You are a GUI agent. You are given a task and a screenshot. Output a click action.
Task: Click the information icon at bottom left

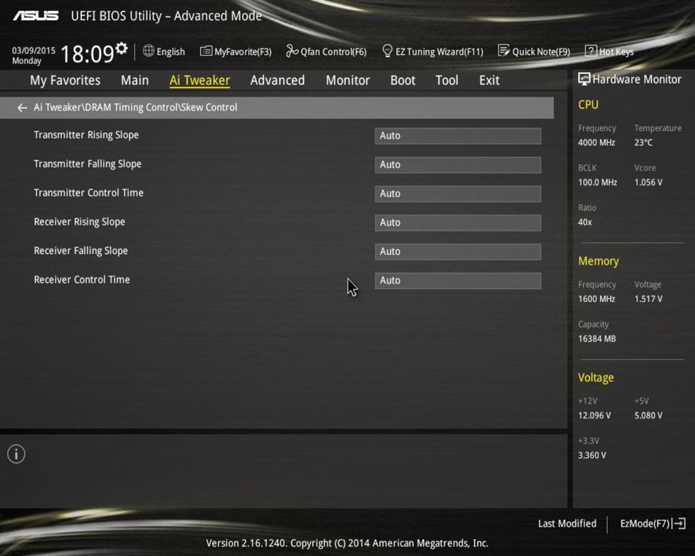pos(15,454)
